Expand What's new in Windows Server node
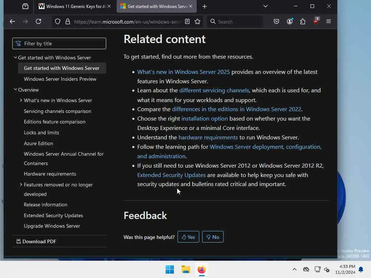 pos(21,100)
